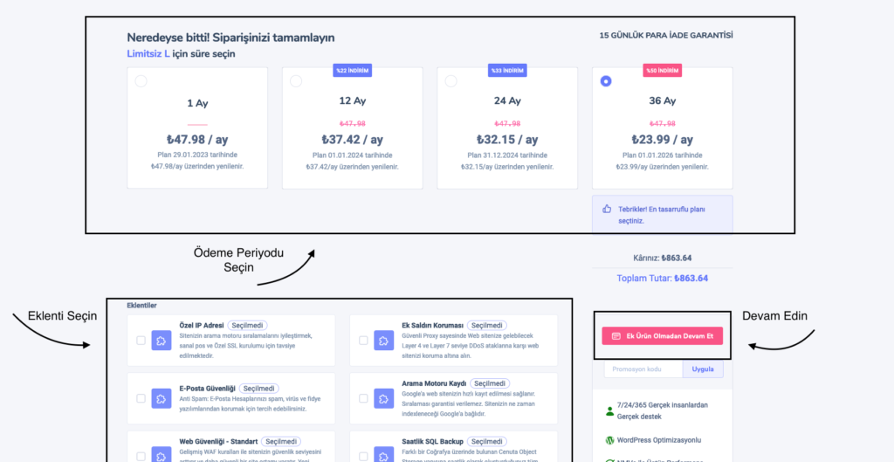Click the Saatlik SQL Backup puzzle icon
The image size is (894, 462).
(384, 455)
